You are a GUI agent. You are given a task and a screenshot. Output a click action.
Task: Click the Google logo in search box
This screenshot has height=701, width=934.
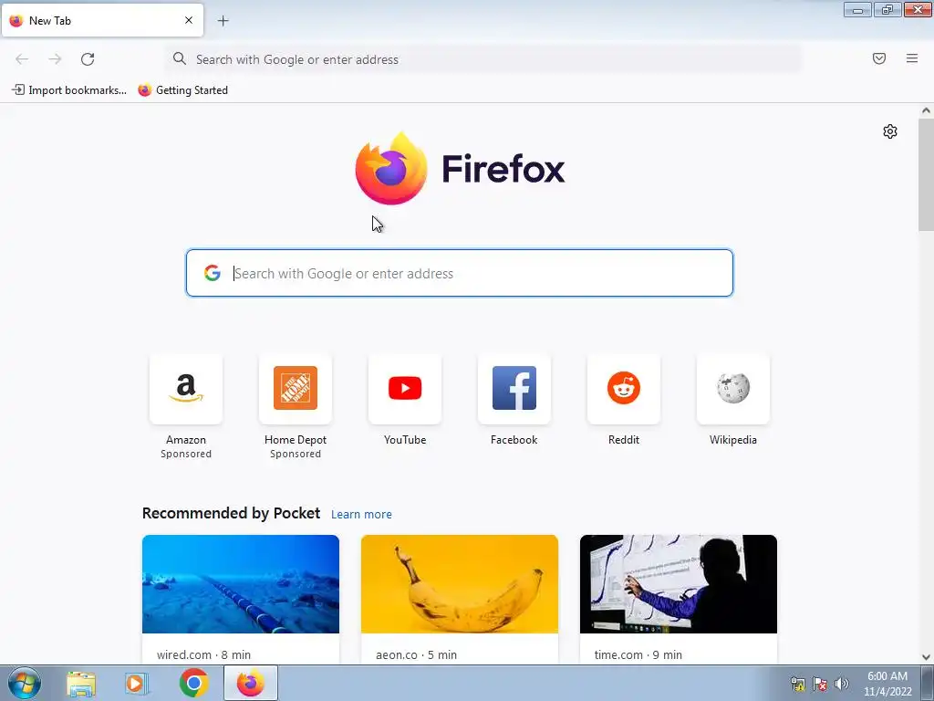point(212,273)
